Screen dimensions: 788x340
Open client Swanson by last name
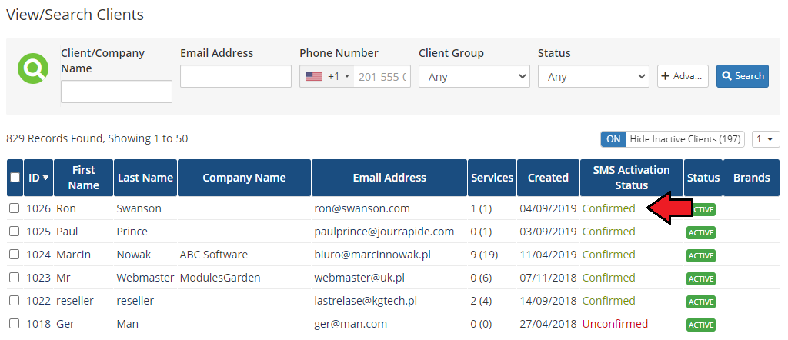point(139,208)
